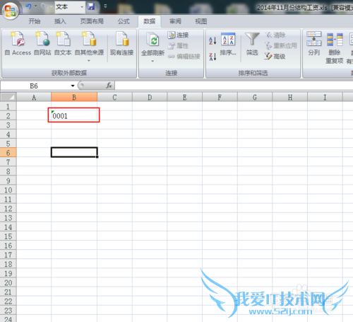The height and width of the screenshot is (322, 353).
Task: Select the Data (数据) tab
Action: 150,21
